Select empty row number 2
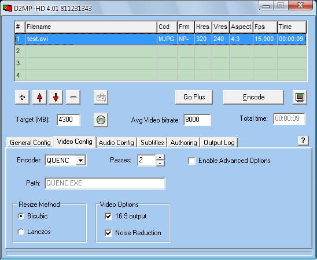Screen dimensions: 317x260 click(x=161, y=51)
